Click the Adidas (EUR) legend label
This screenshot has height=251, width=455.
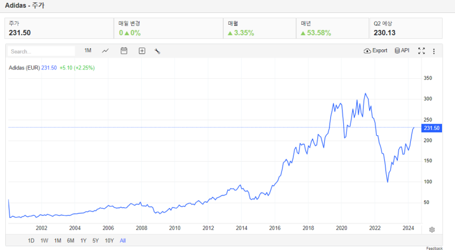[24, 68]
